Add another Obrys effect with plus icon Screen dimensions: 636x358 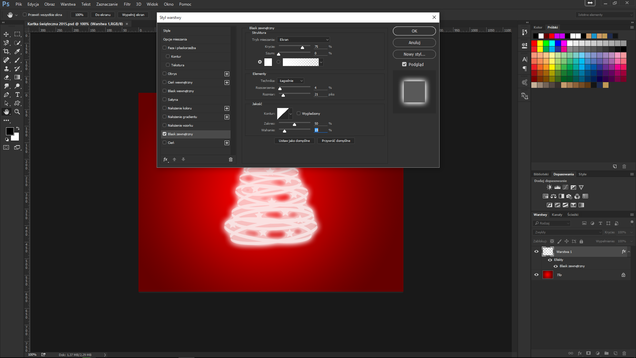coord(227,74)
